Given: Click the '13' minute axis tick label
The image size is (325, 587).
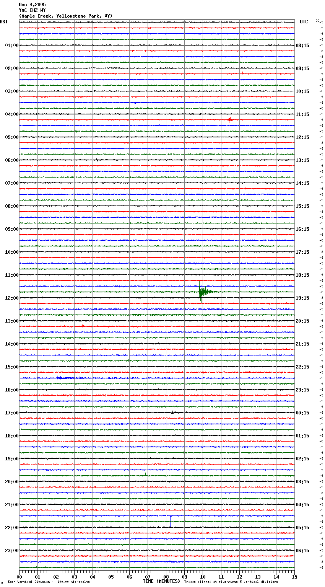Looking at the screenshot, I should [258, 577].
